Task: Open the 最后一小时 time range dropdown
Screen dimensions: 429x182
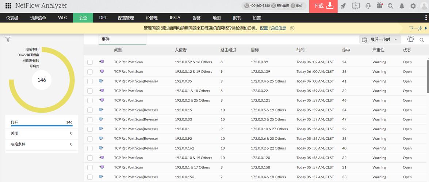Action: tap(380, 39)
